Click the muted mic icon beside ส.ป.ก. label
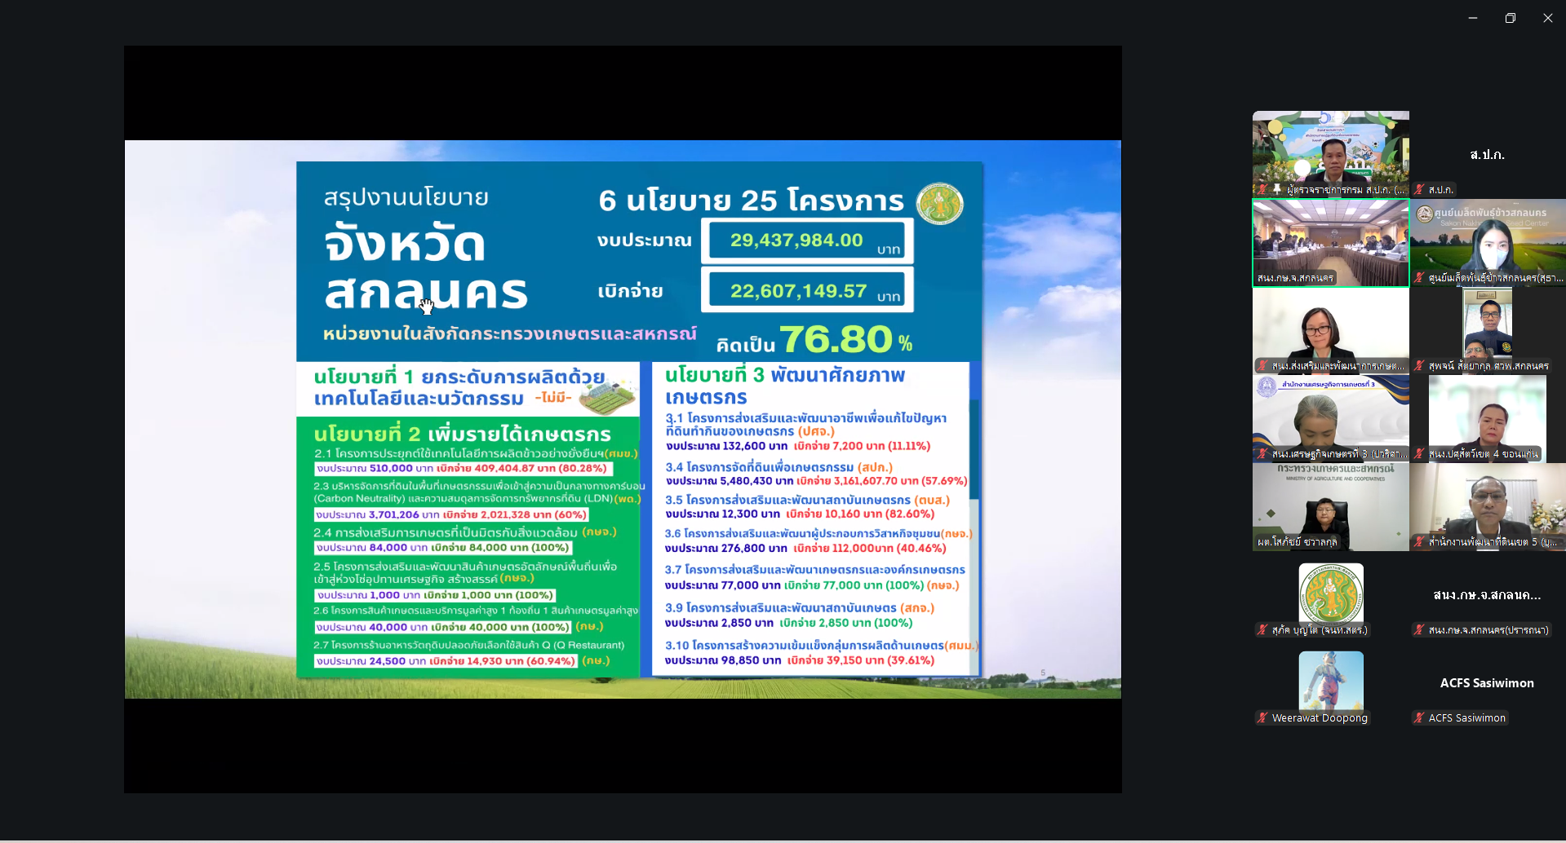 (x=1420, y=190)
